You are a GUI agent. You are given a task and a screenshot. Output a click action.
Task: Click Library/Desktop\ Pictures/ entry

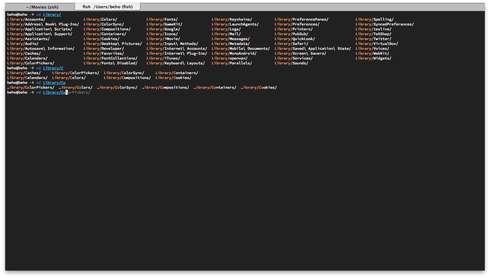click(113, 44)
